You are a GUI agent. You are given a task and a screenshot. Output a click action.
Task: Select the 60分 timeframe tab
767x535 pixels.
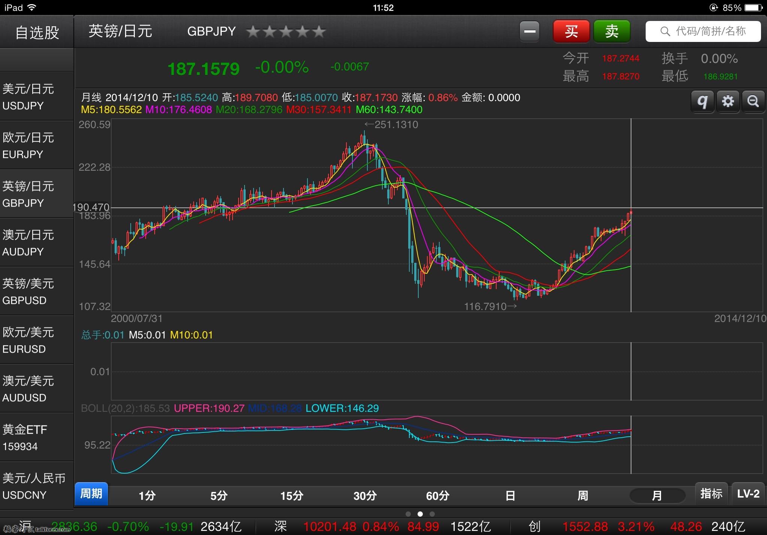437,496
